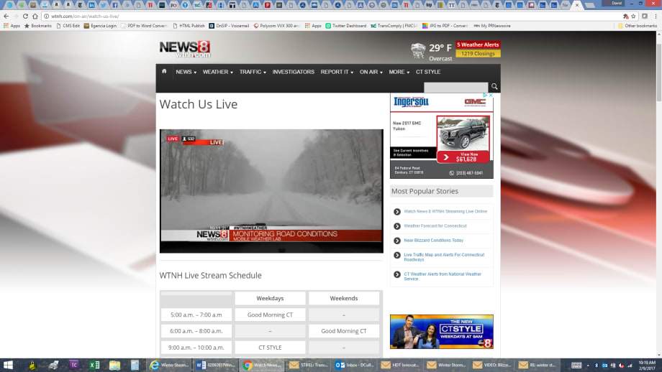This screenshot has width=662, height=372.
Task: Click the 9:00 a.m. – 10:00 a.m. cell
Action: click(x=196, y=348)
